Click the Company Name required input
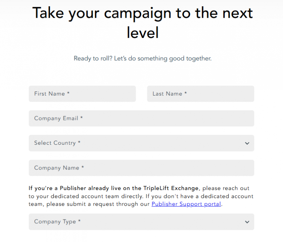The image size is (283, 242). pyautogui.click(x=141, y=168)
